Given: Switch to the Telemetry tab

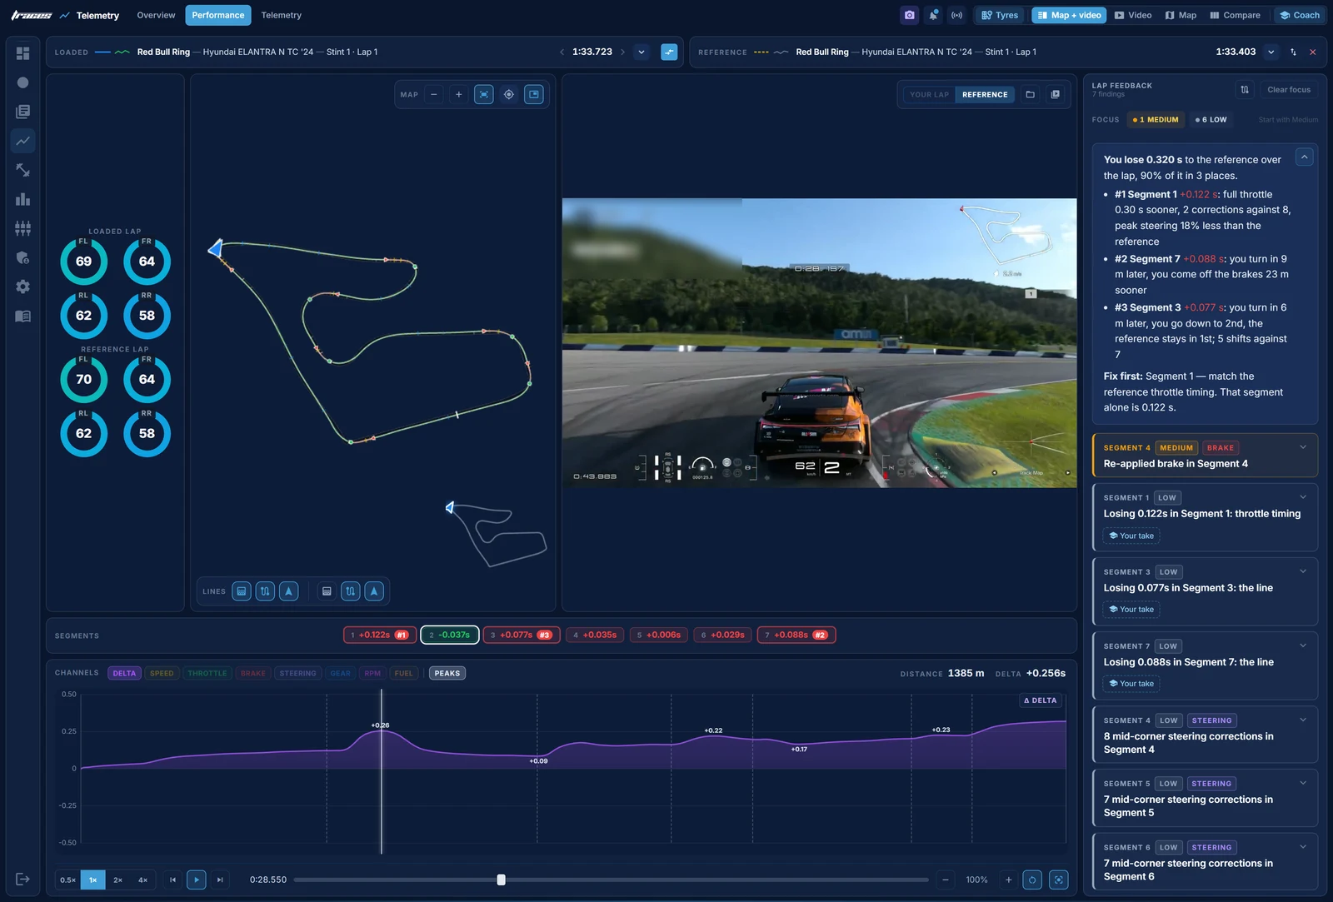Looking at the screenshot, I should [282, 15].
